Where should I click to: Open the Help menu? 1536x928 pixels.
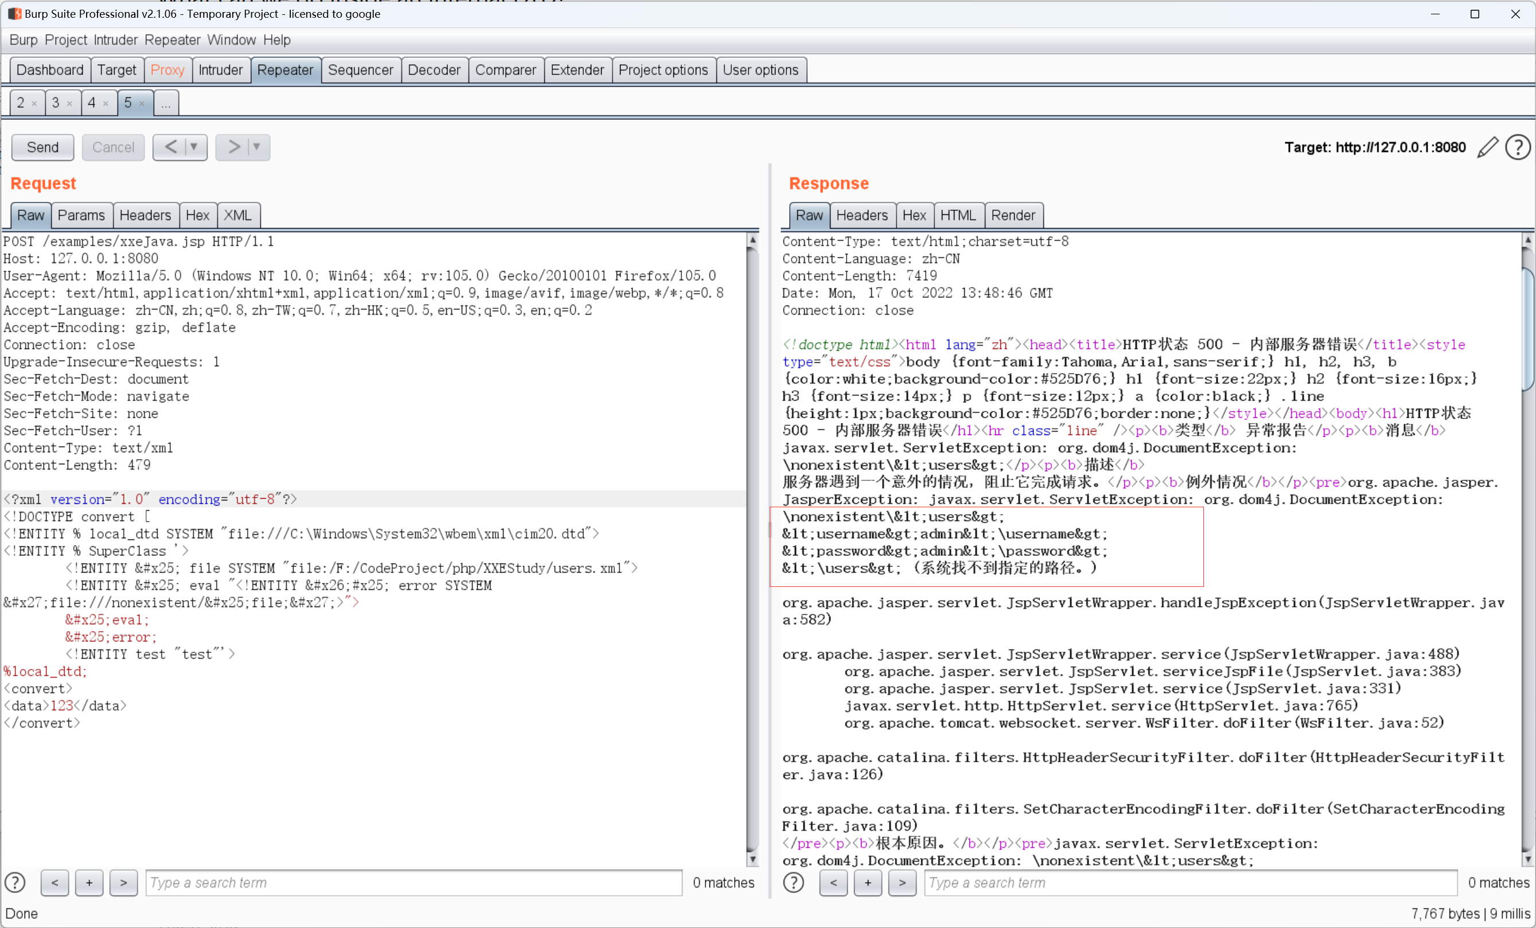(x=277, y=40)
